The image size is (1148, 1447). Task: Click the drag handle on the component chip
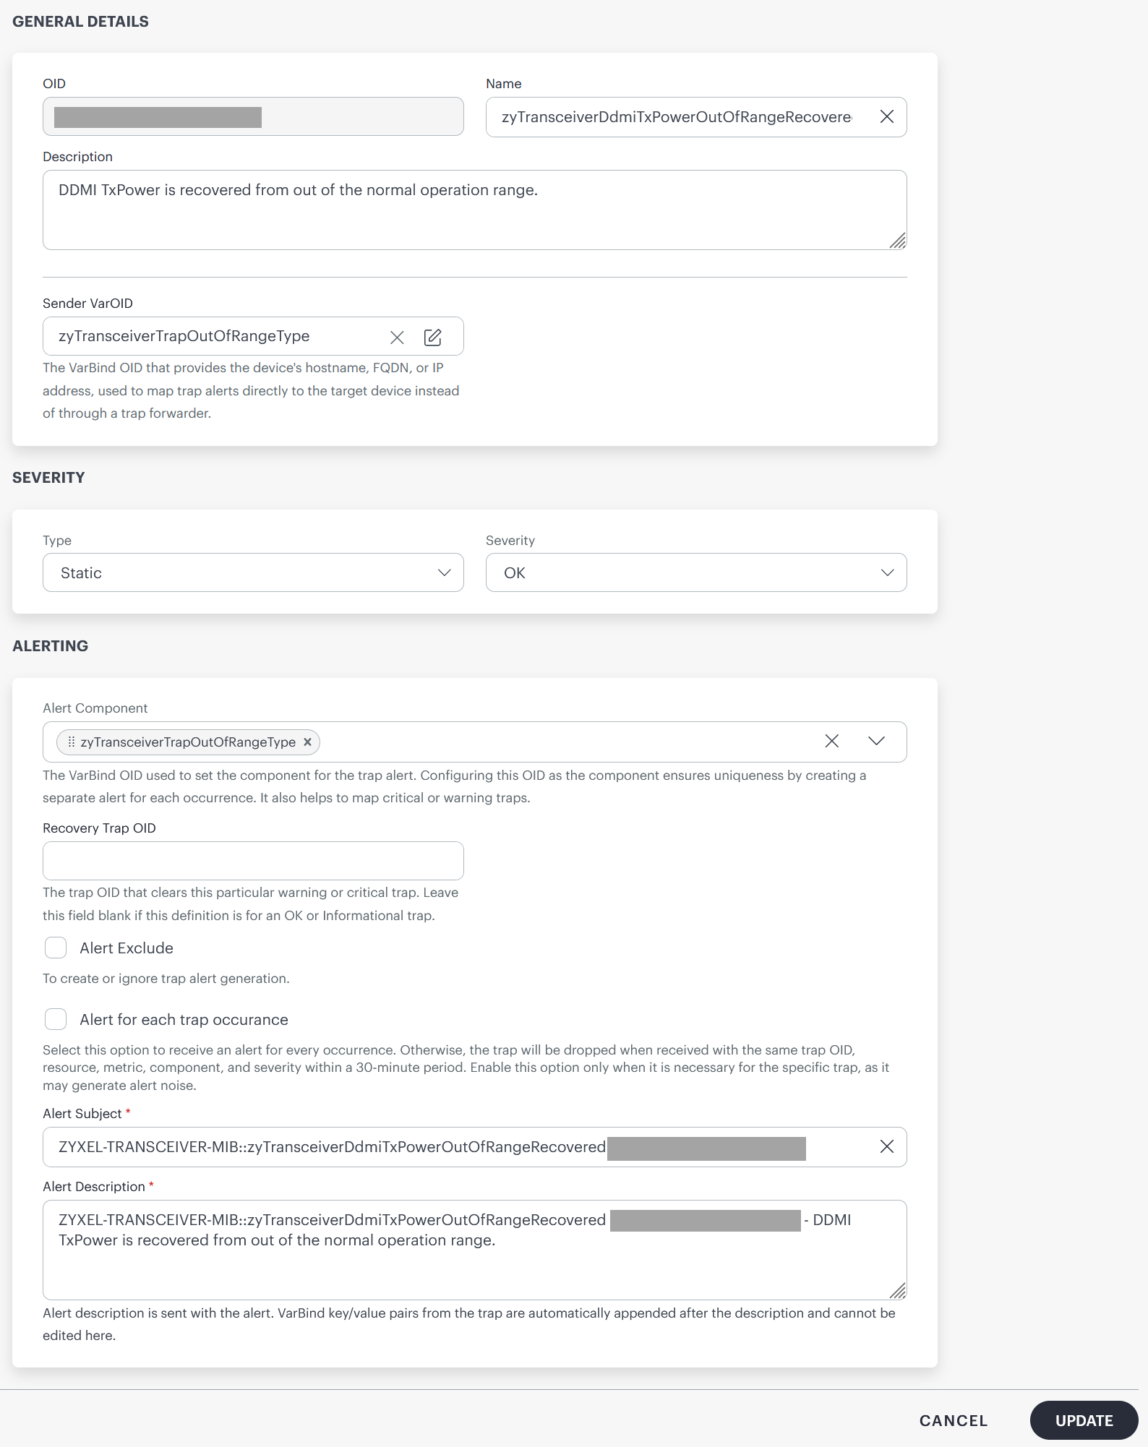71,742
